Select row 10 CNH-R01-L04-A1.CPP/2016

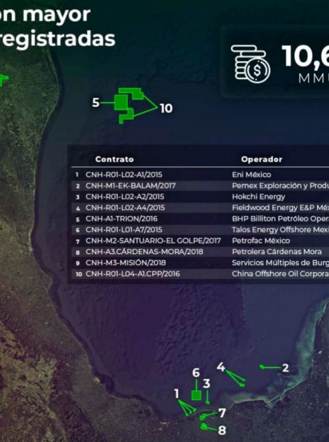[x=200, y=273]
